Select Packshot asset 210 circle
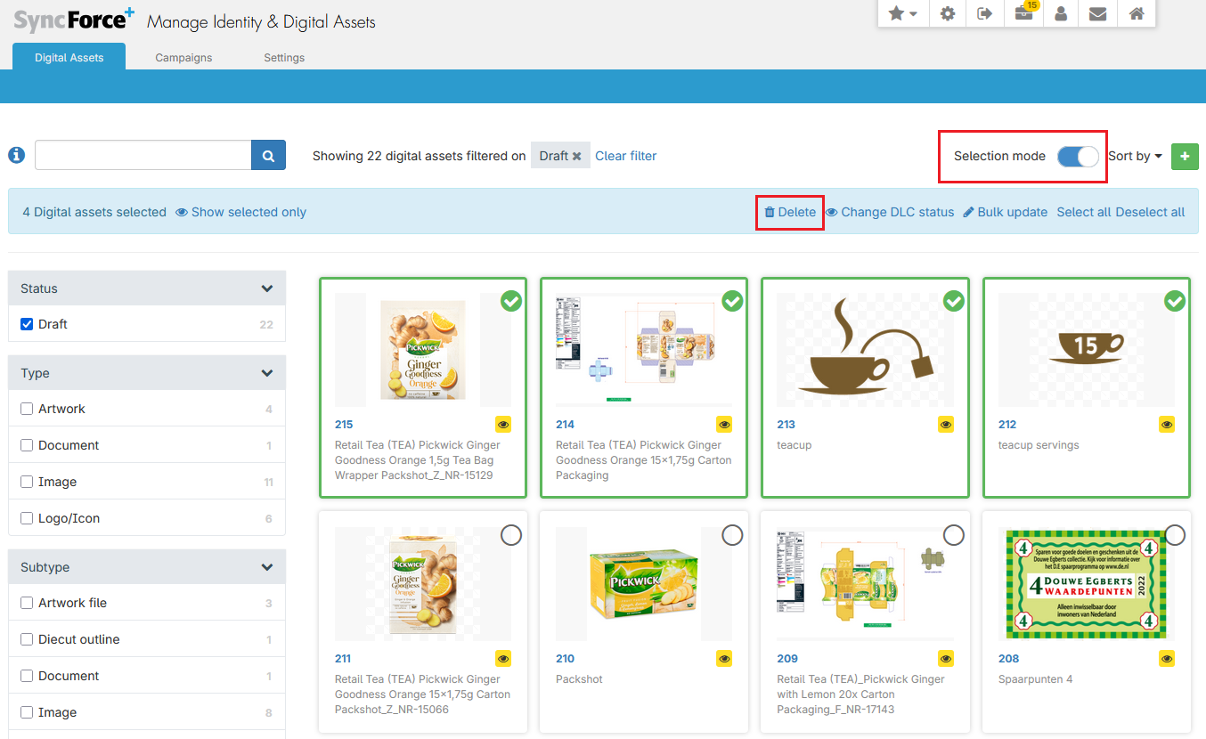The height and width of the screenshot is (739, 1206). click(x=732, y=534)
